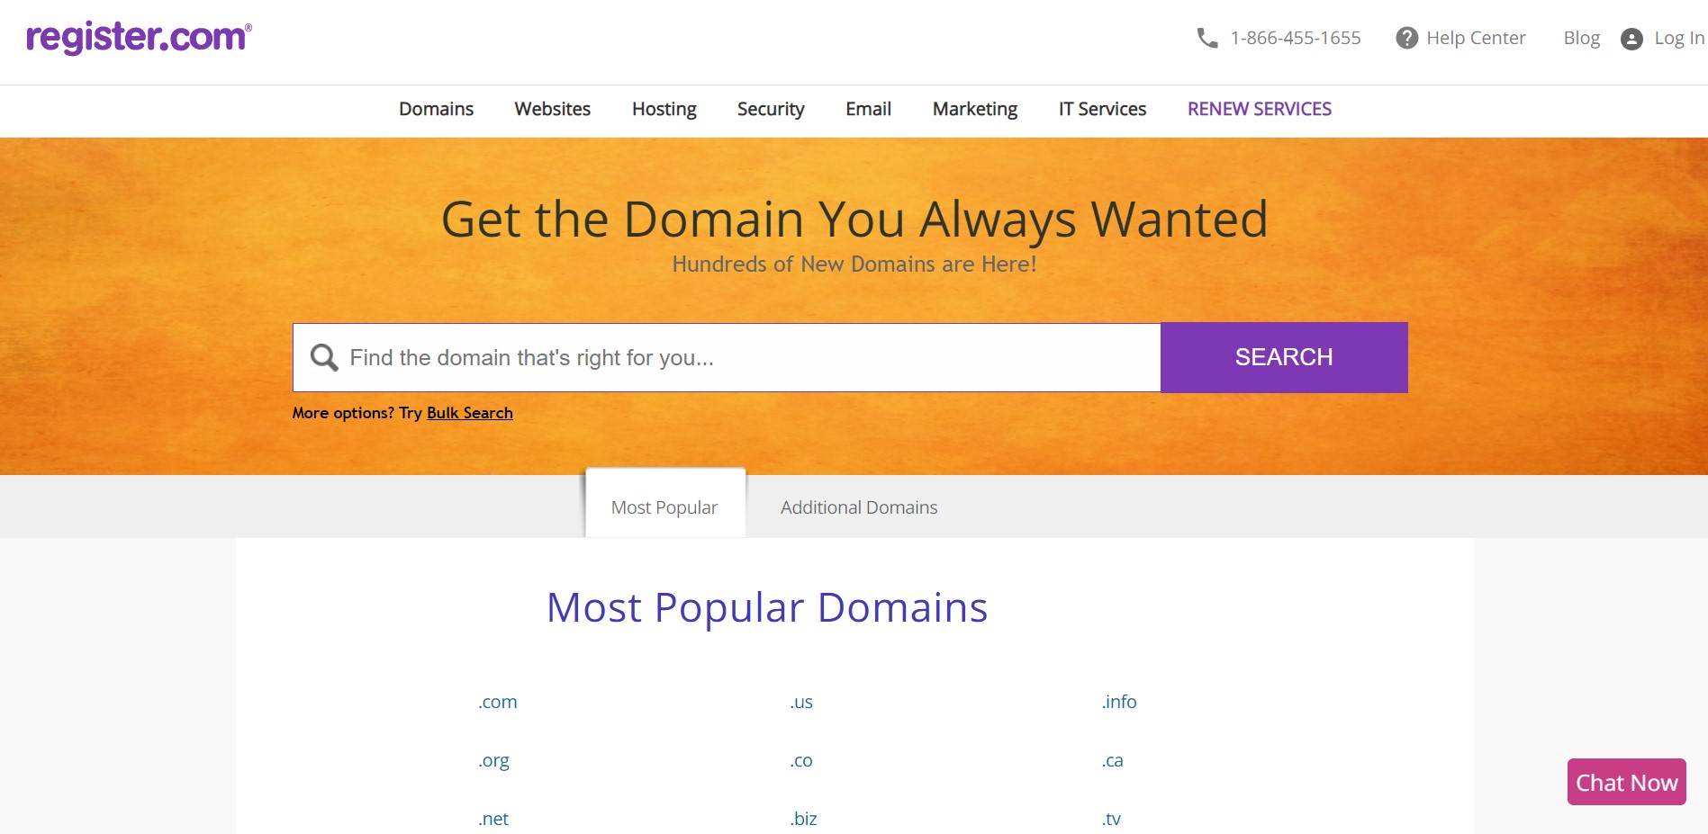This screenshot has width=1708, height=834.
Task: Click the .tv domain link
Action: click(x=1111, y=819)
